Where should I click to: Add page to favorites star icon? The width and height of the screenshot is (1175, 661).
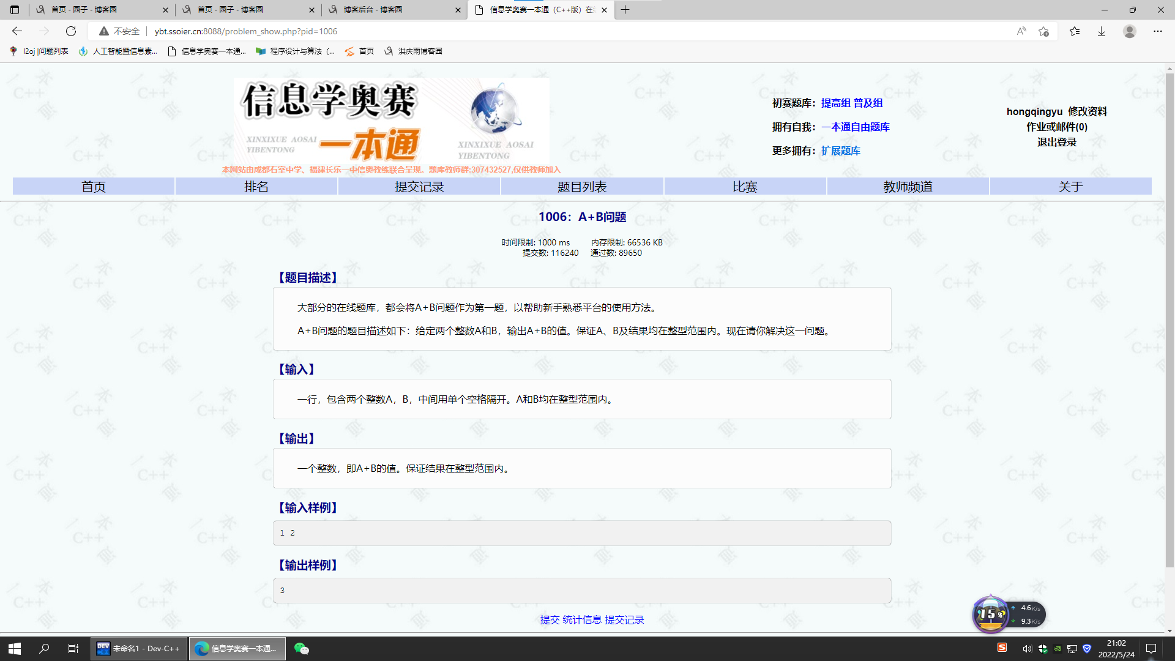pos(1044,31)
